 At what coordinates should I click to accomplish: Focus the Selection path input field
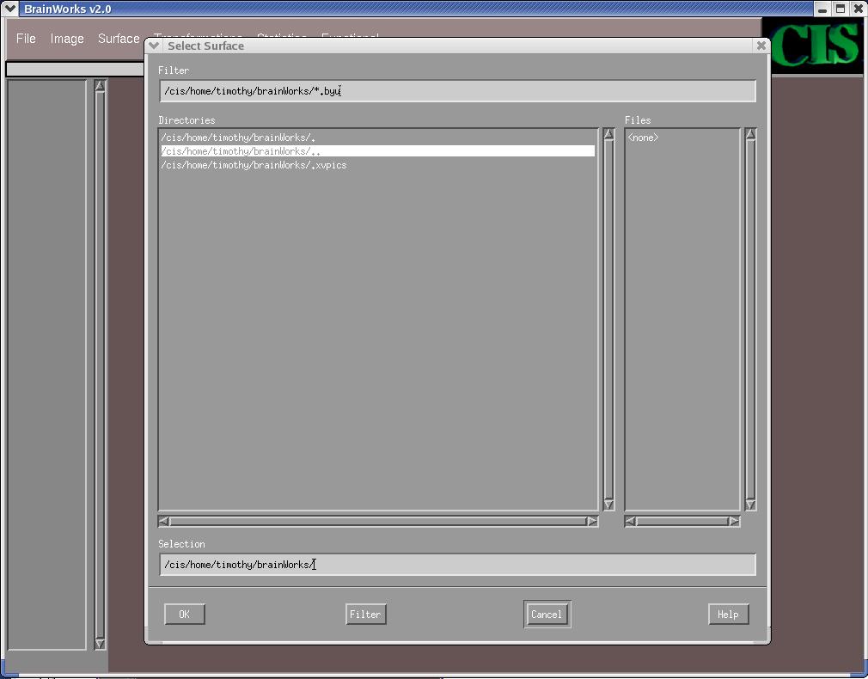pos(457,565)
